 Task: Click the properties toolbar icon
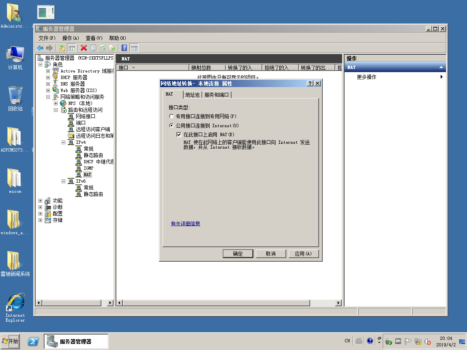coord(93,48)
